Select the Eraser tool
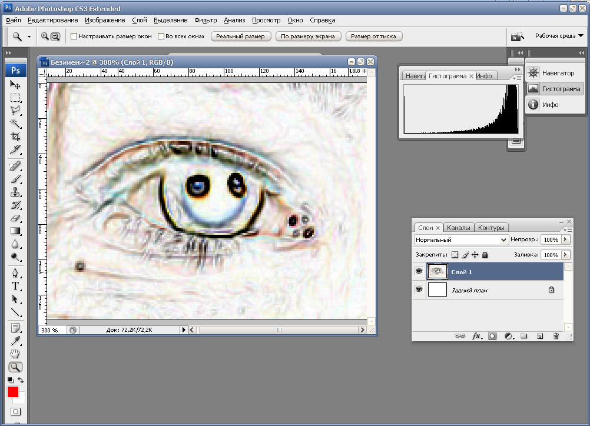The height and width of the screenshot is (426, 590). click(16, 218)
